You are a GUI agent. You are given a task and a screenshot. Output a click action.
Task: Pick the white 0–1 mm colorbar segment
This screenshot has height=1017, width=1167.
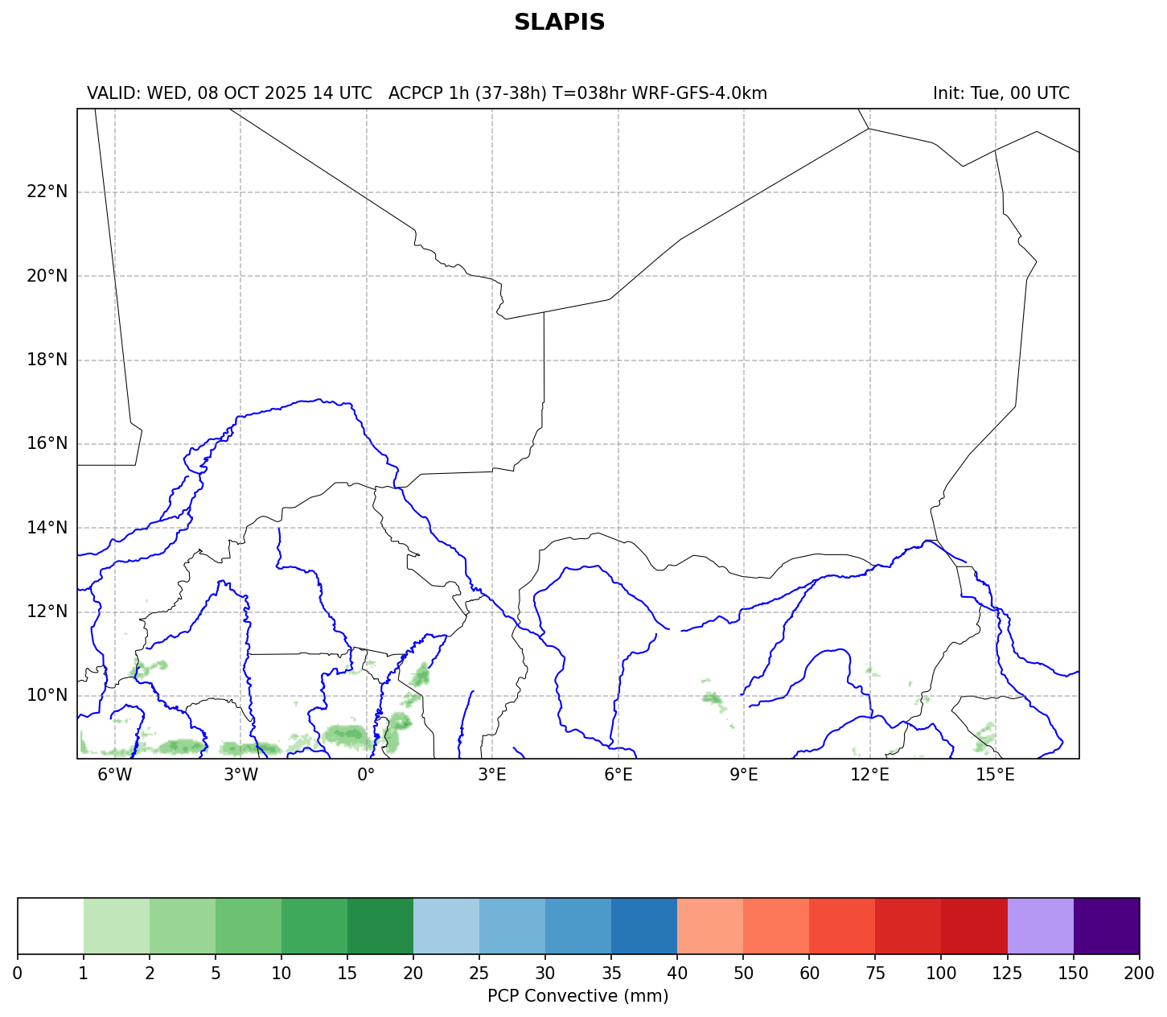[x=51, y=925]
